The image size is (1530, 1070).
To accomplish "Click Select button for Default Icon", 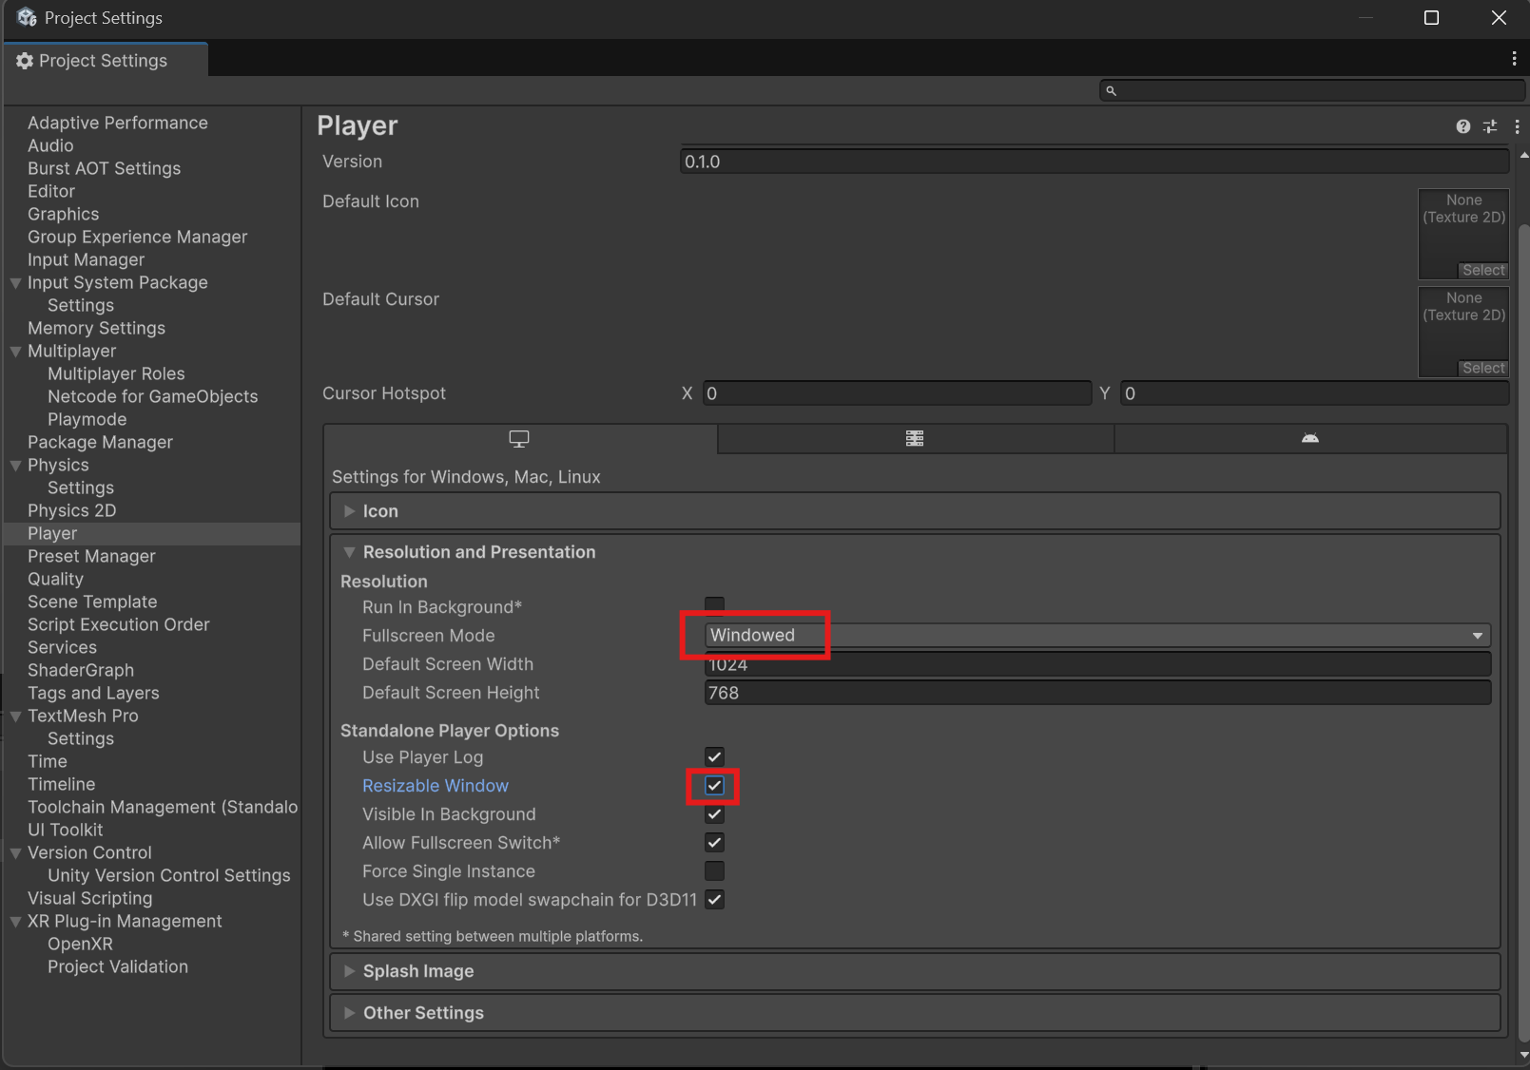I will 1482,270.
